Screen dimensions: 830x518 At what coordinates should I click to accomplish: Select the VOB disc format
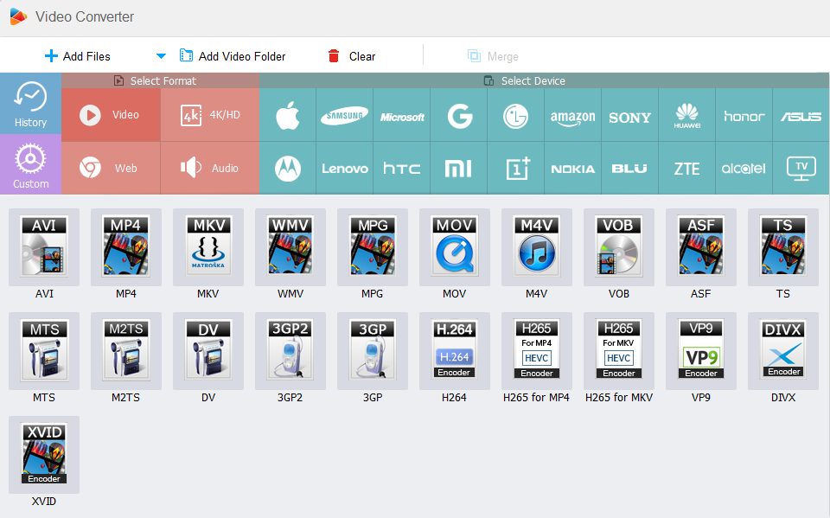(x=619, y=247)
